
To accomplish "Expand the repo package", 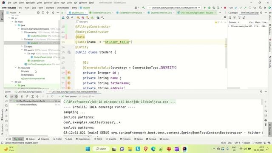I will click(22, 46).
